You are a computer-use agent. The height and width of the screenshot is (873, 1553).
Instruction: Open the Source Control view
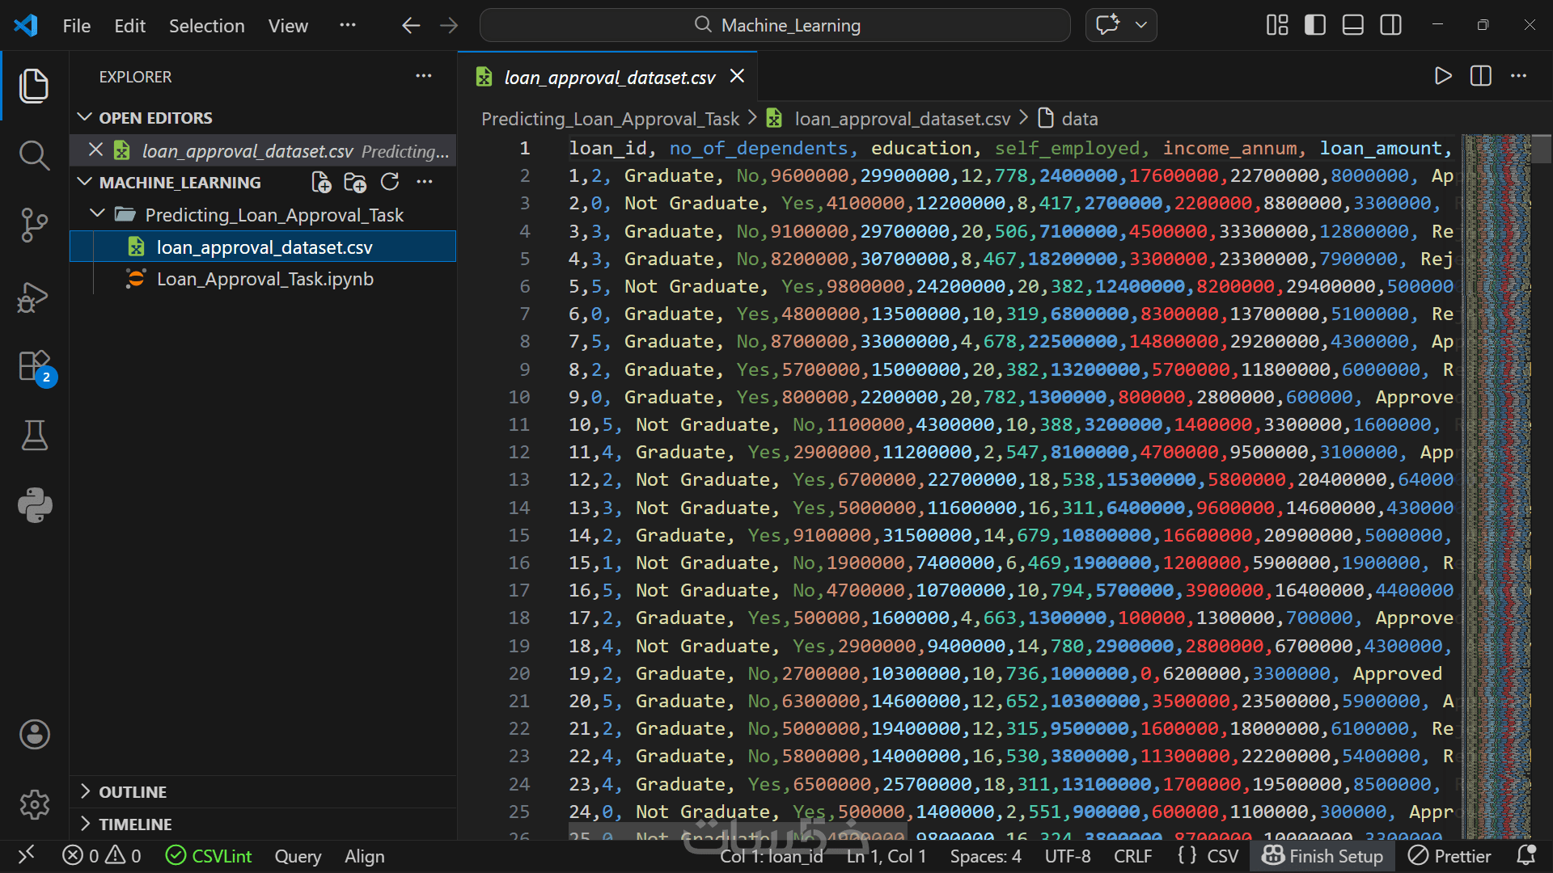click(x=34, y=225)
